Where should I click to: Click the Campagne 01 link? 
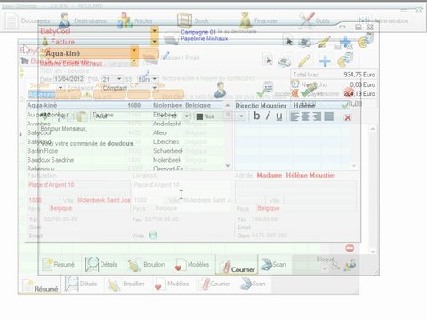[198, 32]
